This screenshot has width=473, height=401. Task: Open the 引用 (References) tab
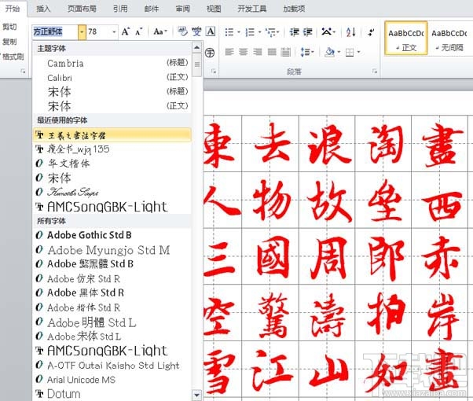point(120,9)
